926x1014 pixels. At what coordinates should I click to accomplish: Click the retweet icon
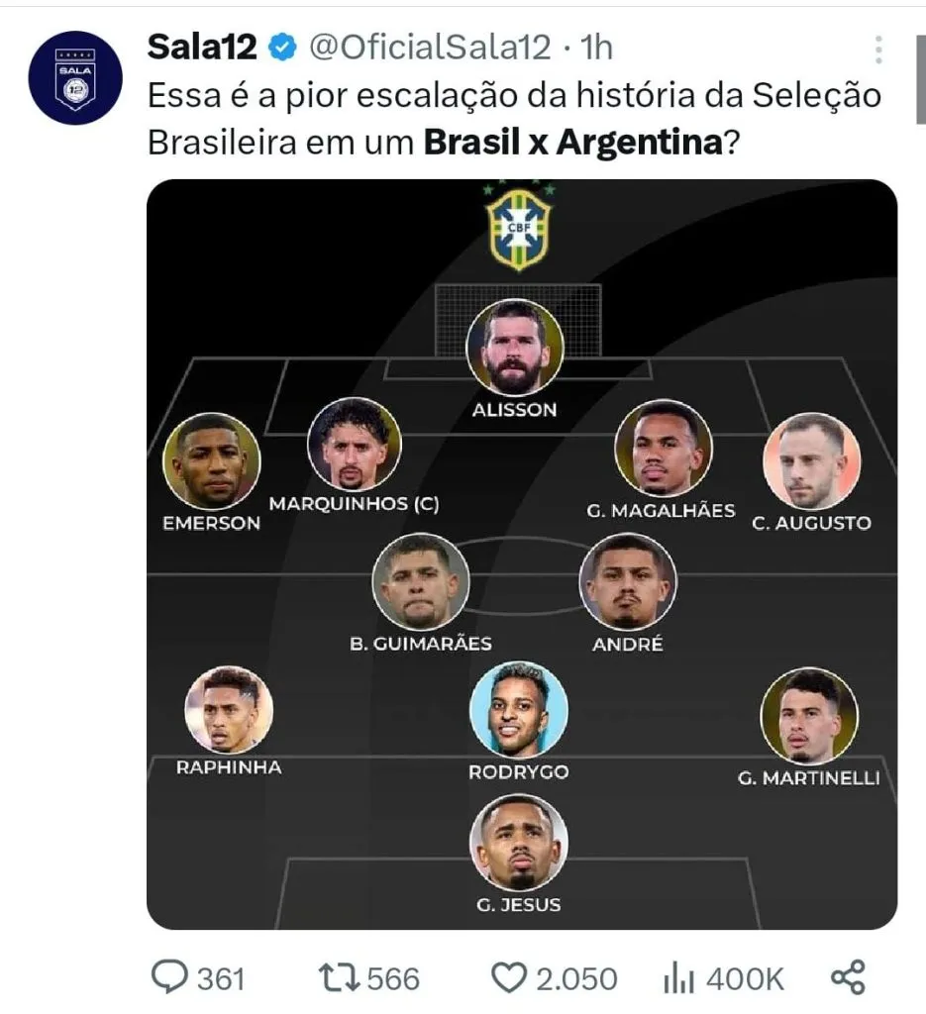click(339, 978)
